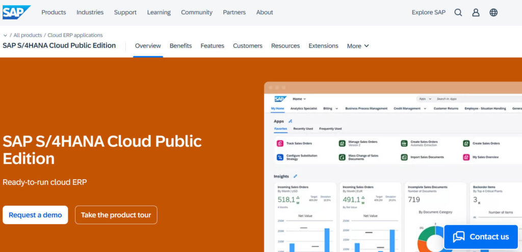Click the 'Ready-to-run cloud ERP' subtitle
522x252 pixels.
45,182
